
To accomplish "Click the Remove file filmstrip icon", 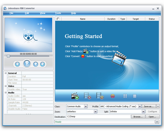I will [88, 96].
